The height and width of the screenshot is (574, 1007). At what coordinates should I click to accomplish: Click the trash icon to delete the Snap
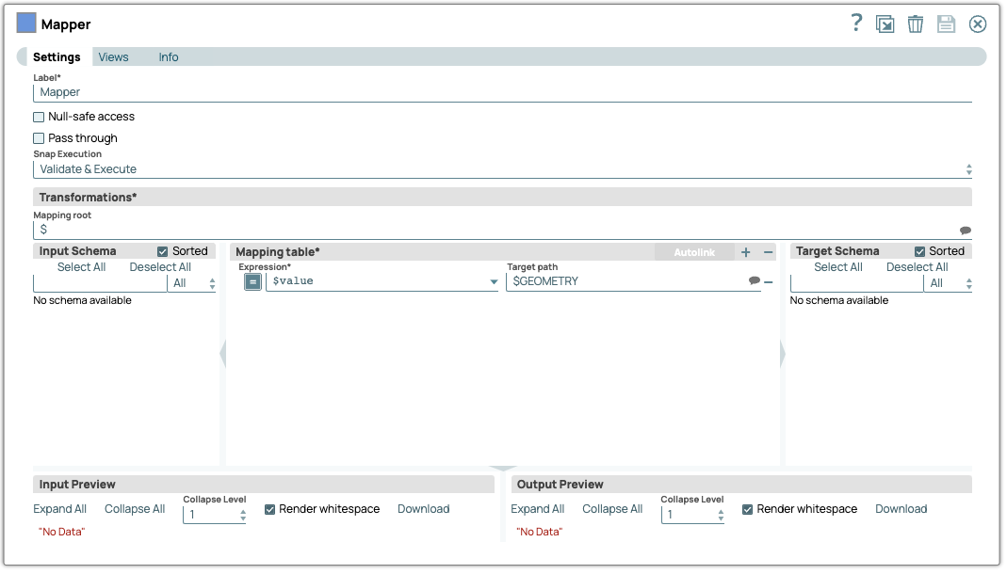point(915,24)
